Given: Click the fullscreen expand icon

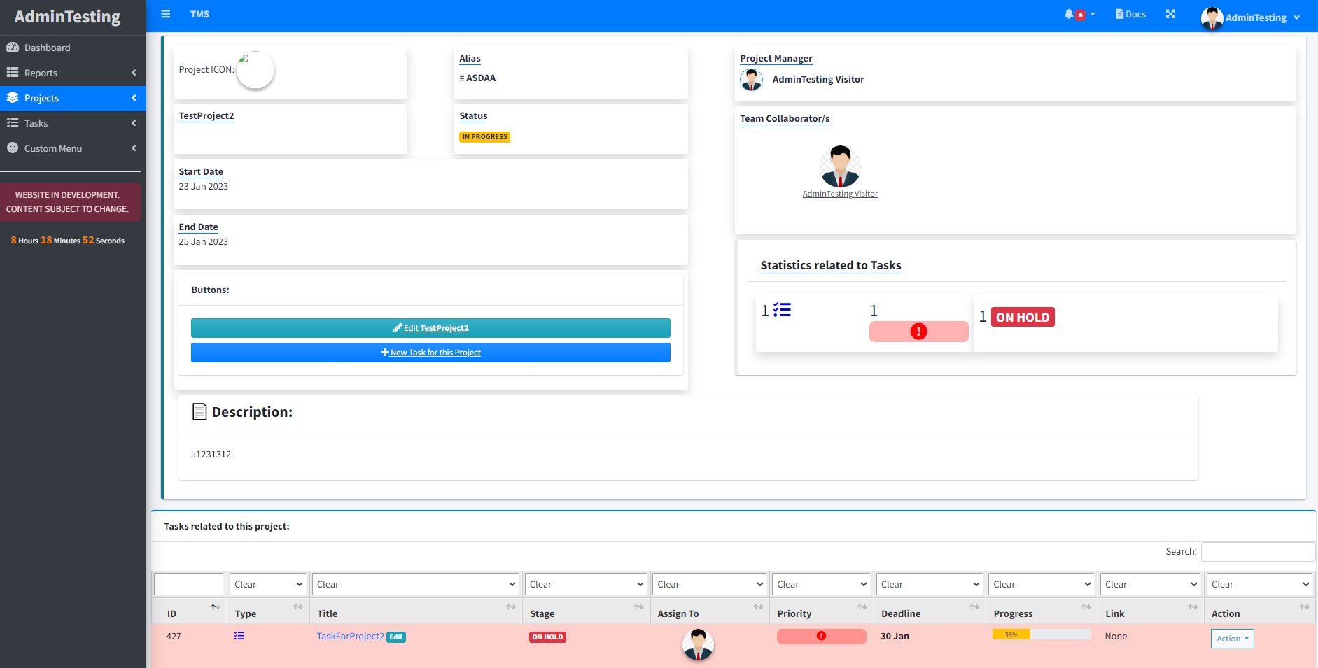Looking at the screenshot, I should pyautogui.click(x=1170, y=14).
